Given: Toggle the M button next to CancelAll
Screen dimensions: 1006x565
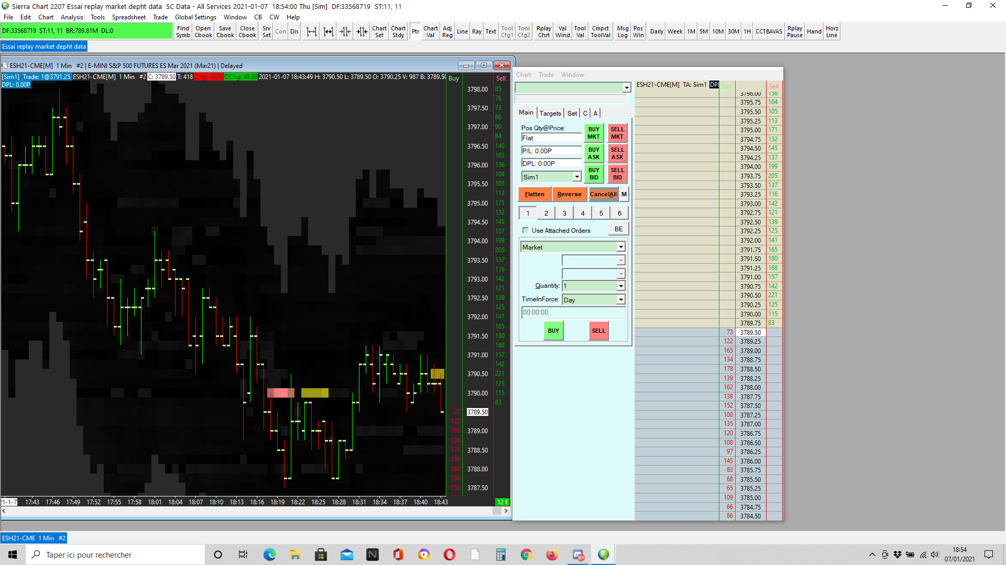Looking at the screenshot, I should pos(624,194).
